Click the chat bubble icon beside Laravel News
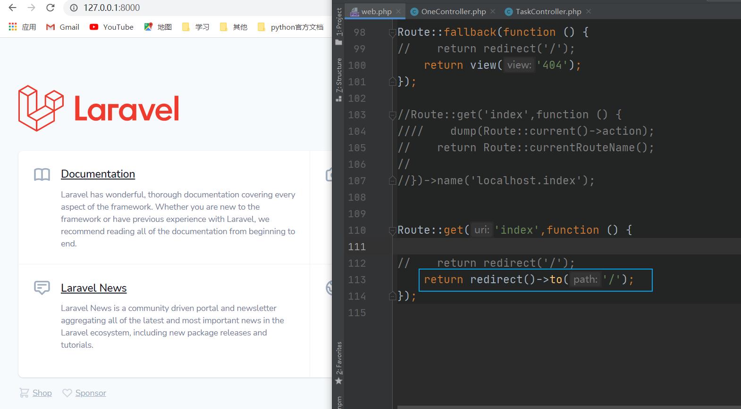Viewport: 741px width, 409px height. pyautogui.click(x=42, y=288)
